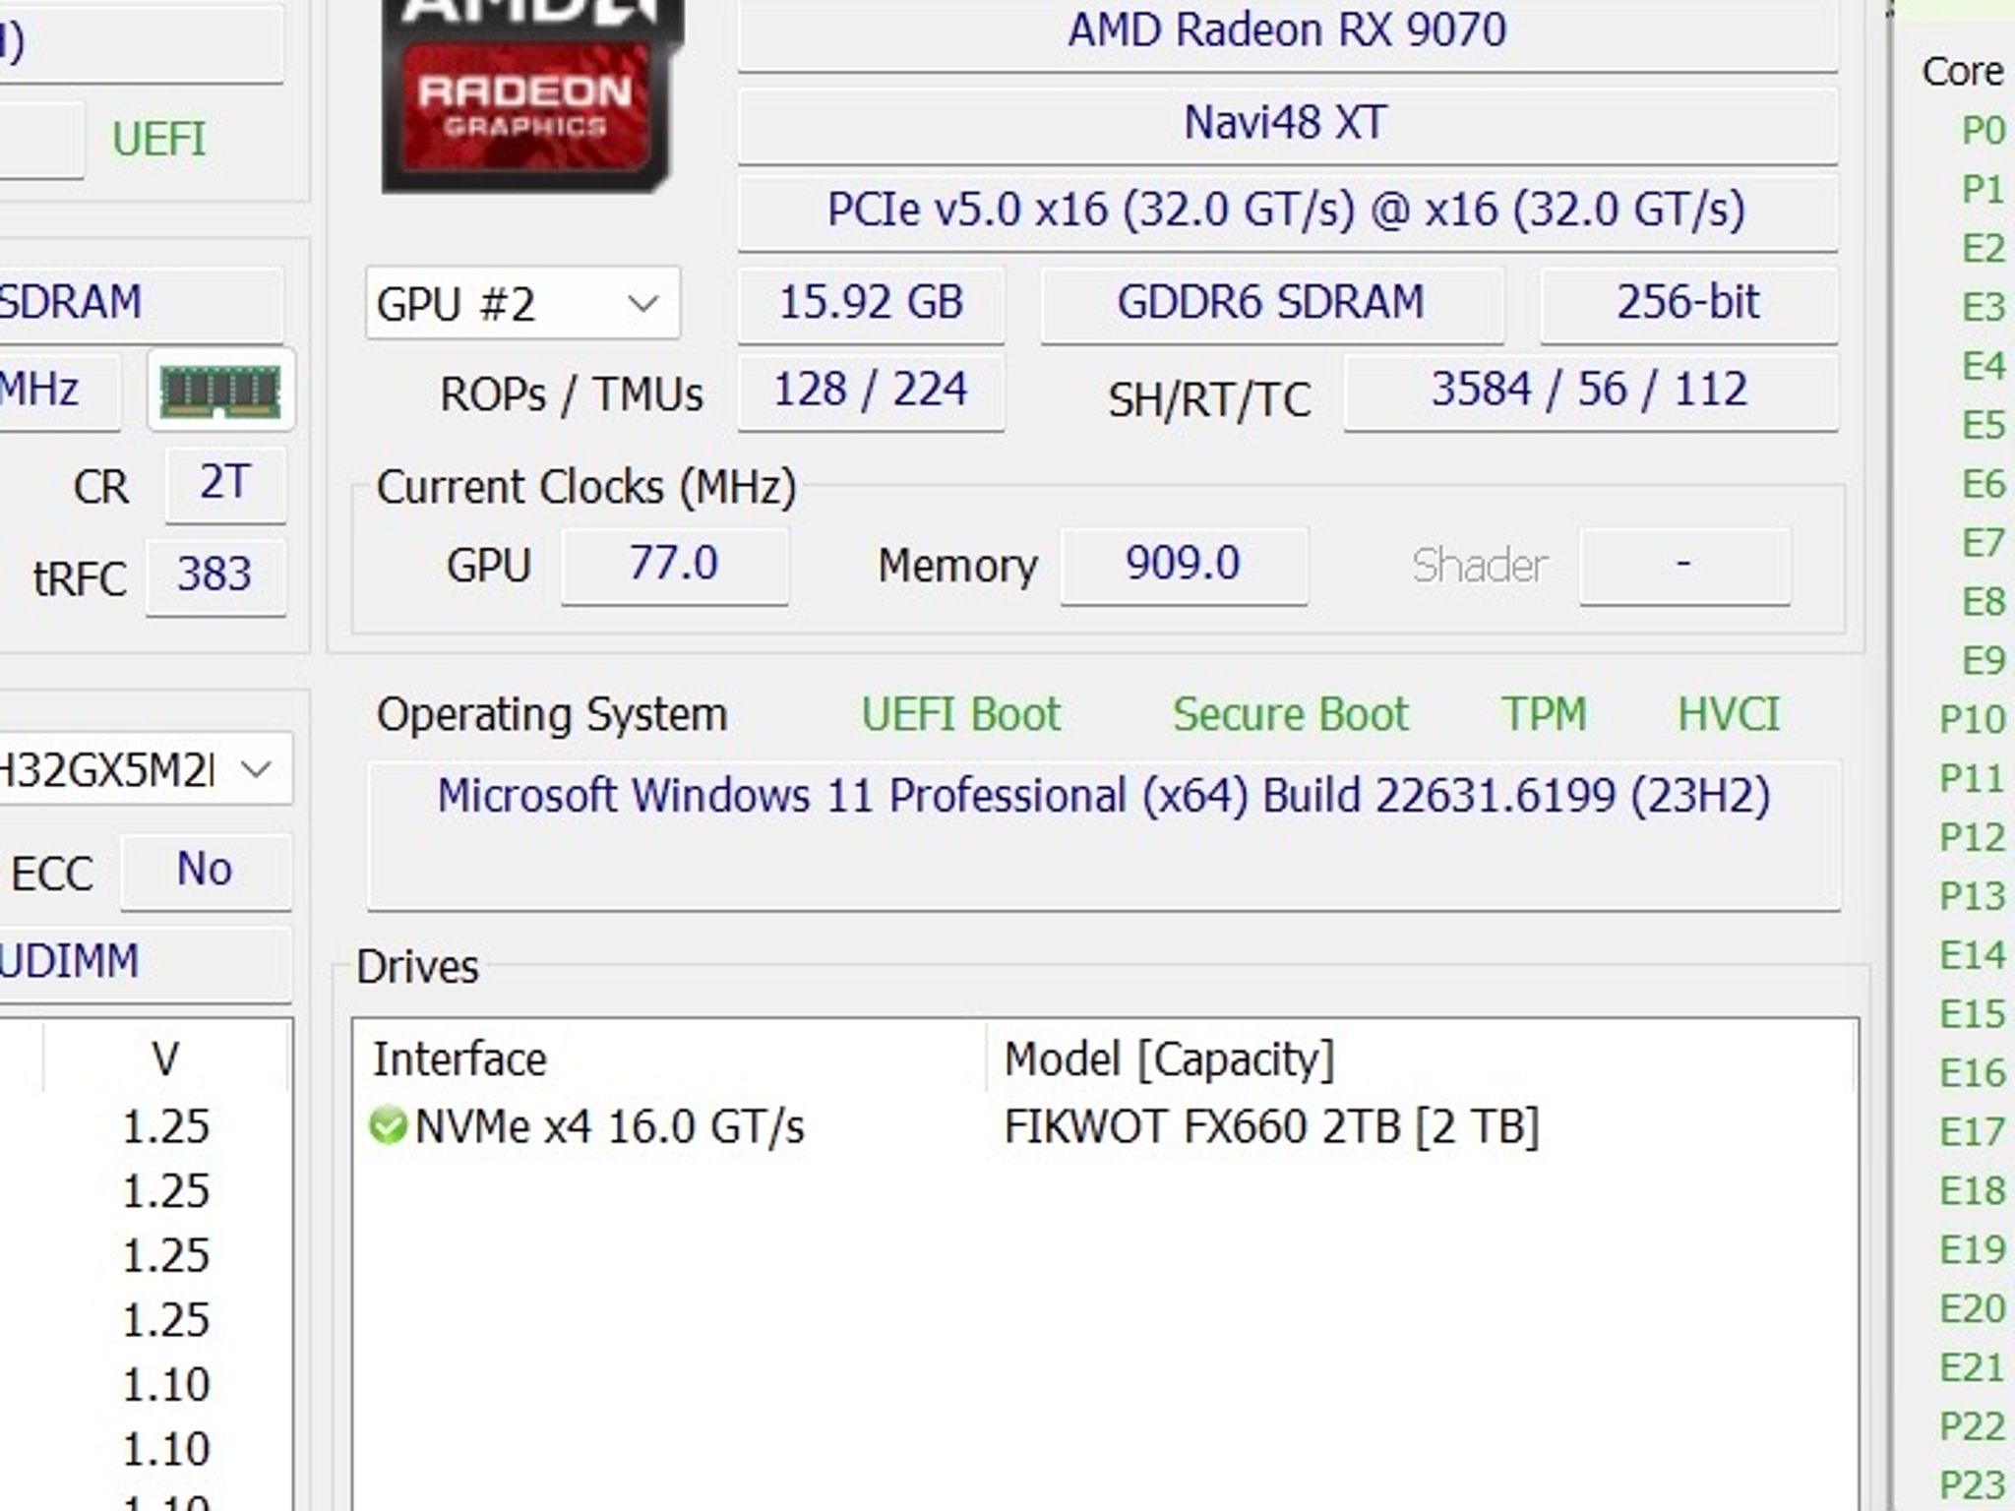Expand the H32GX5M2 memory module dropdown
Screen dimensions: 2015x1511
tap(145, 768)
